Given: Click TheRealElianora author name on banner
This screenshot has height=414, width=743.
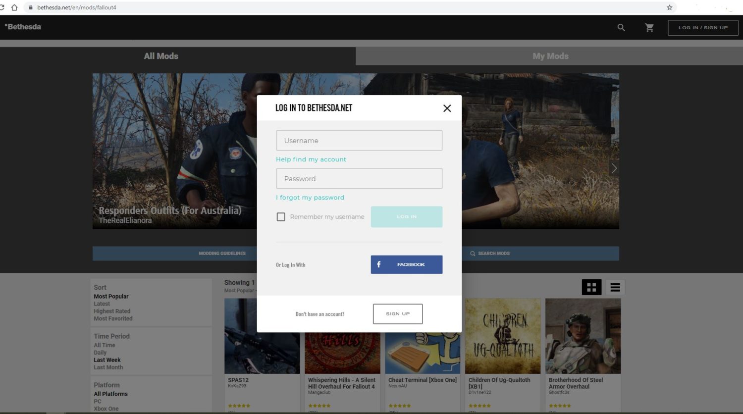Looking at the screenshot, I should (x=125, y=221).
